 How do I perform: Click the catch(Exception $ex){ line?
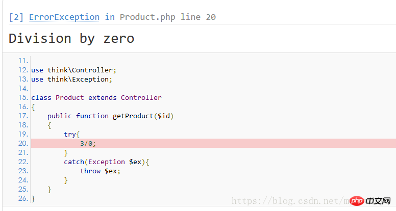pyautogui.click(x=107, y=162)
